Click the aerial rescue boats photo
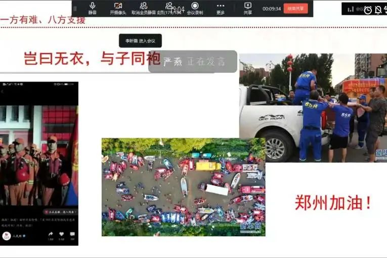Image resolution: width=387 pixels, height=258 pixels. (183, 187)
